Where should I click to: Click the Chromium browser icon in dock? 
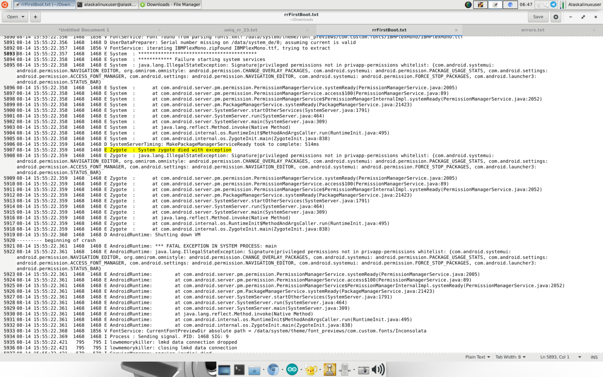[x=273, y=370]
